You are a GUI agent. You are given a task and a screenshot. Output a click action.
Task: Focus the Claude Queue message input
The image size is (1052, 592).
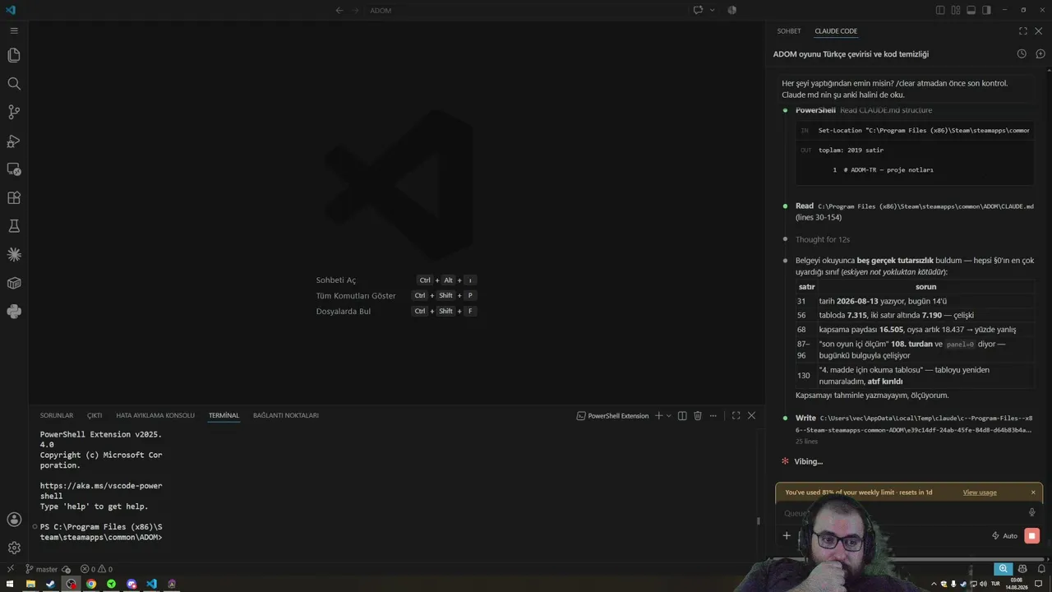(902, 513)
